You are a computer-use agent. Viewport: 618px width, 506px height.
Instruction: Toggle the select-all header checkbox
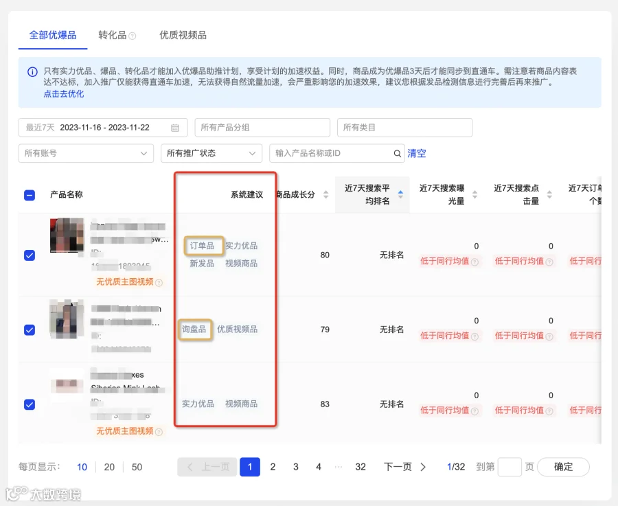click(30, 195)
